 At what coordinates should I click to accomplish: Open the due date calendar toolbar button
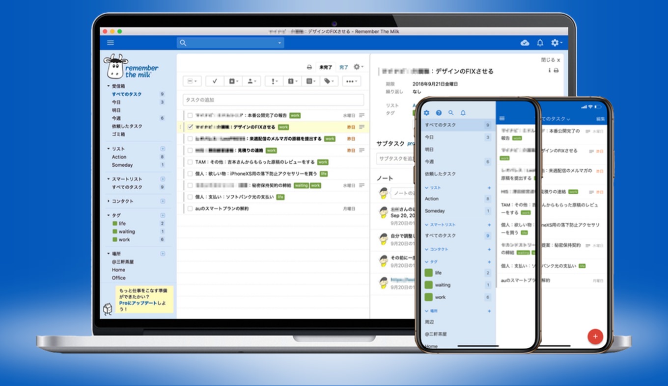[292, 81]
